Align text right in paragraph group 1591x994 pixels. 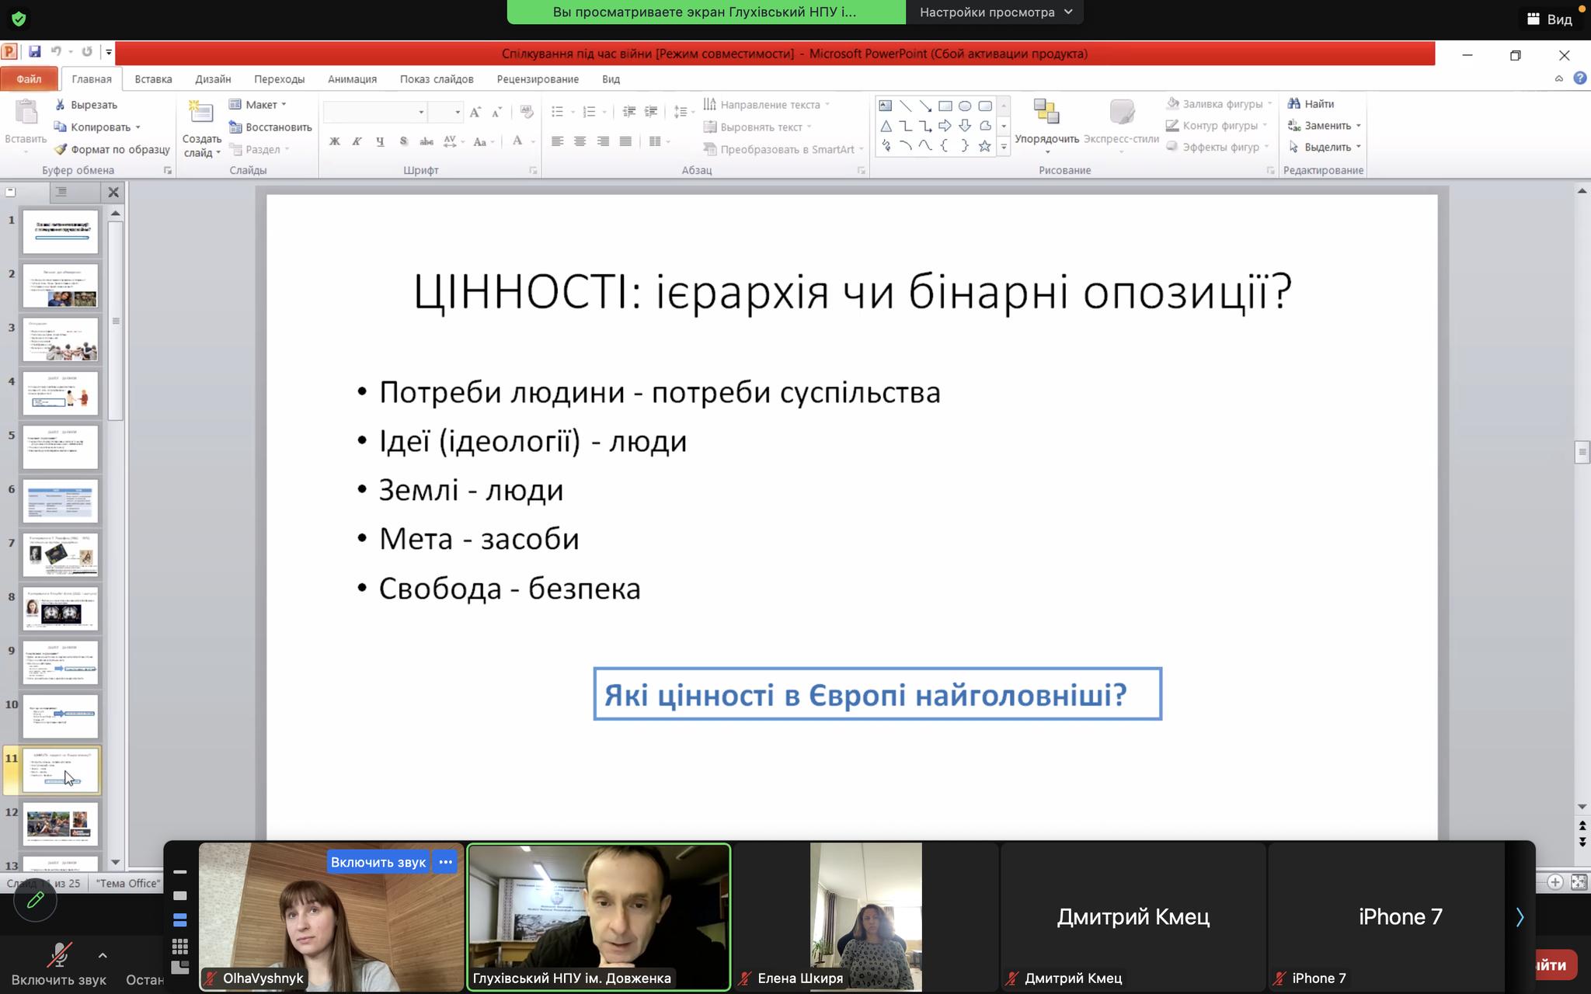pos(603,141)
